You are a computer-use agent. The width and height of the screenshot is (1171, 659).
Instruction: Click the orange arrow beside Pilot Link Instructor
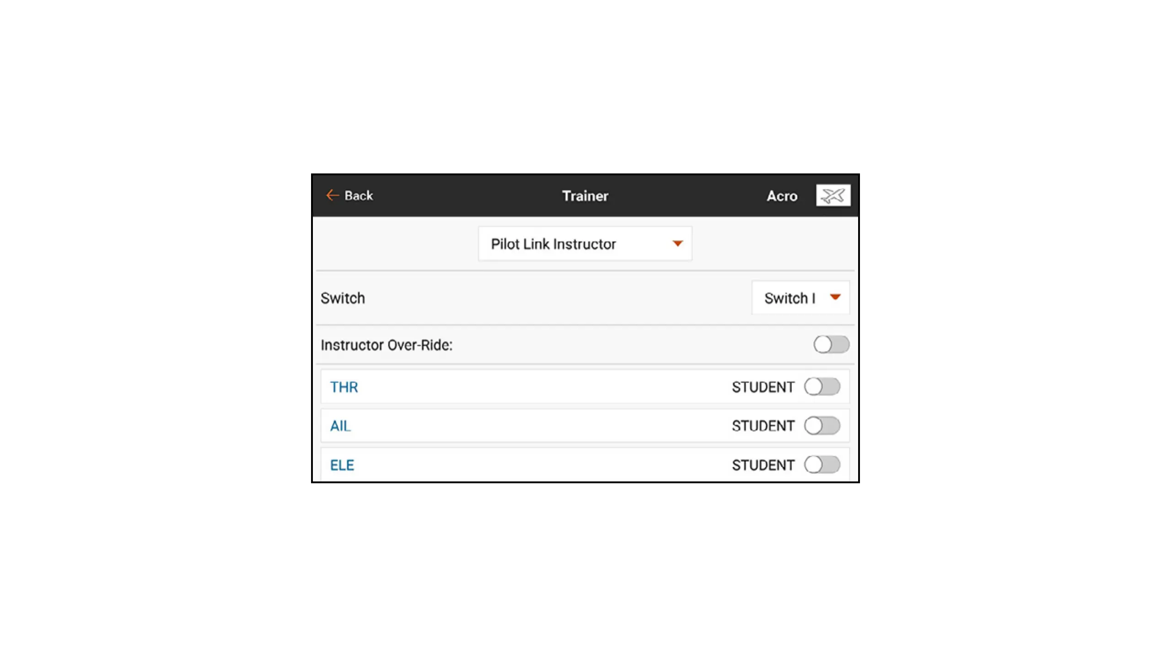pos(677,243)
